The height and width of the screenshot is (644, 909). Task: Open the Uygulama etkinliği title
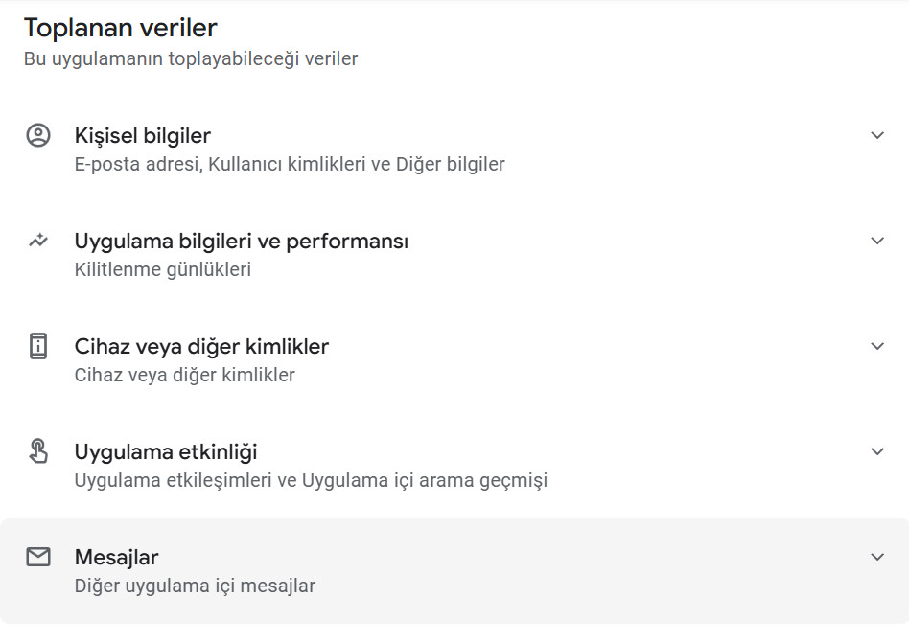pos(166,451)
